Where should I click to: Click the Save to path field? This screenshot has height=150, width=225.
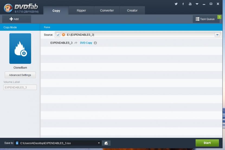[57, 143]
